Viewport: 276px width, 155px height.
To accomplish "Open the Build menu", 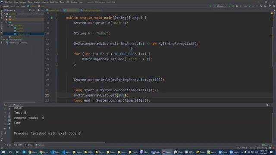I will click(x=52, y=2).
